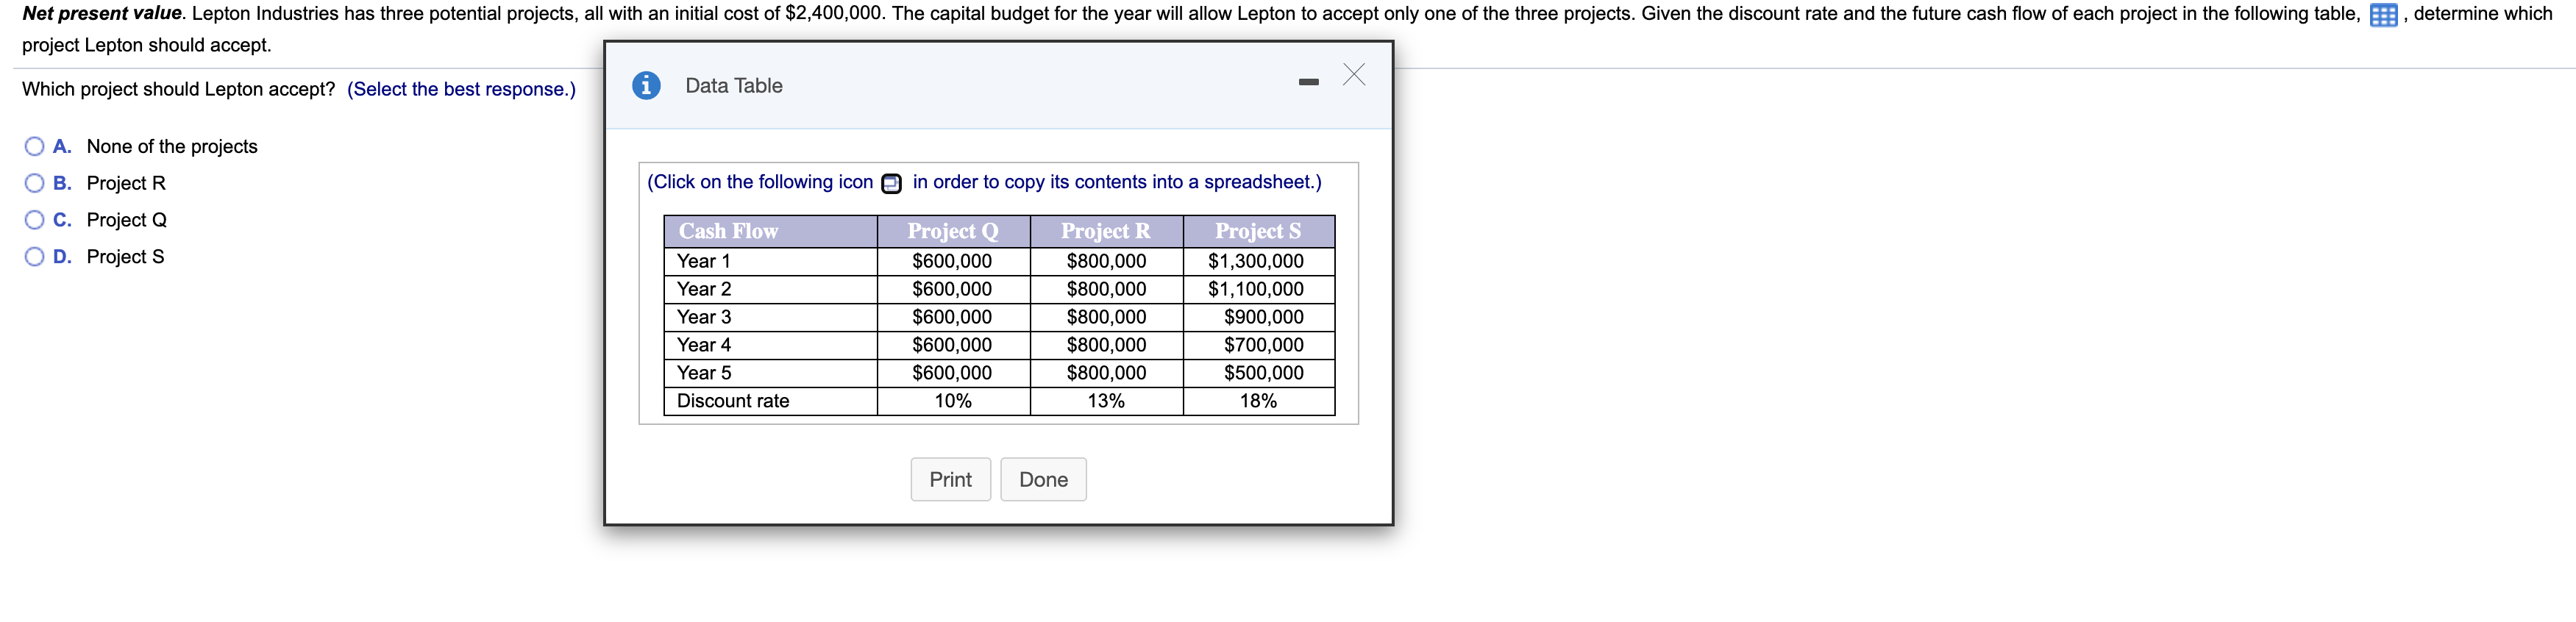Screen dimensions: 2576x622
Task: Click the Project R column header
Action: coord(1106,231)
